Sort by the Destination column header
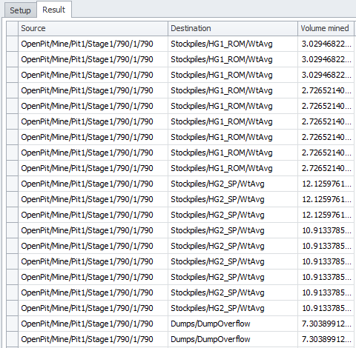This screenshot has height=348, width=356. tap(233, 28)
